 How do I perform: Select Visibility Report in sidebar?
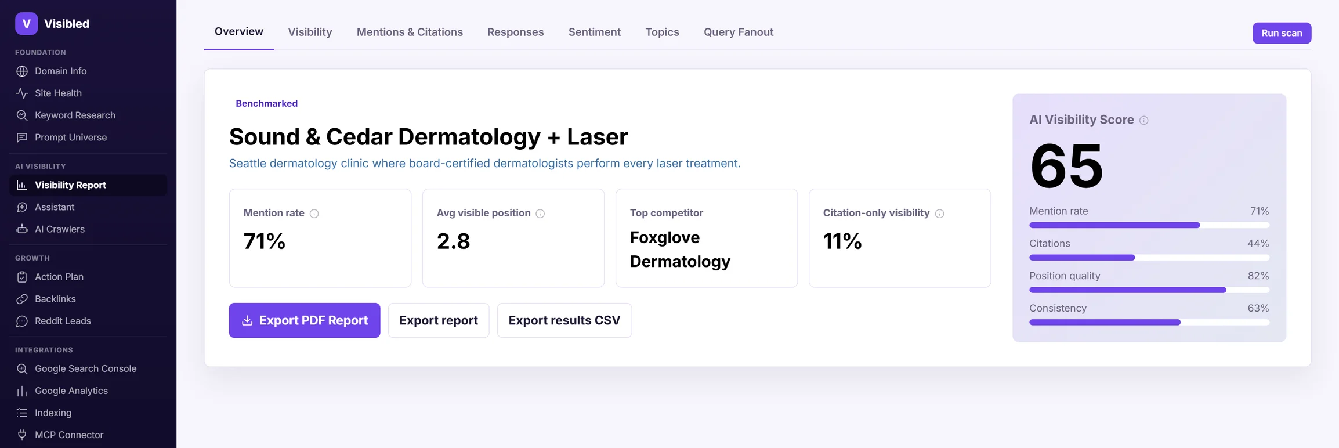pos(88,185)
